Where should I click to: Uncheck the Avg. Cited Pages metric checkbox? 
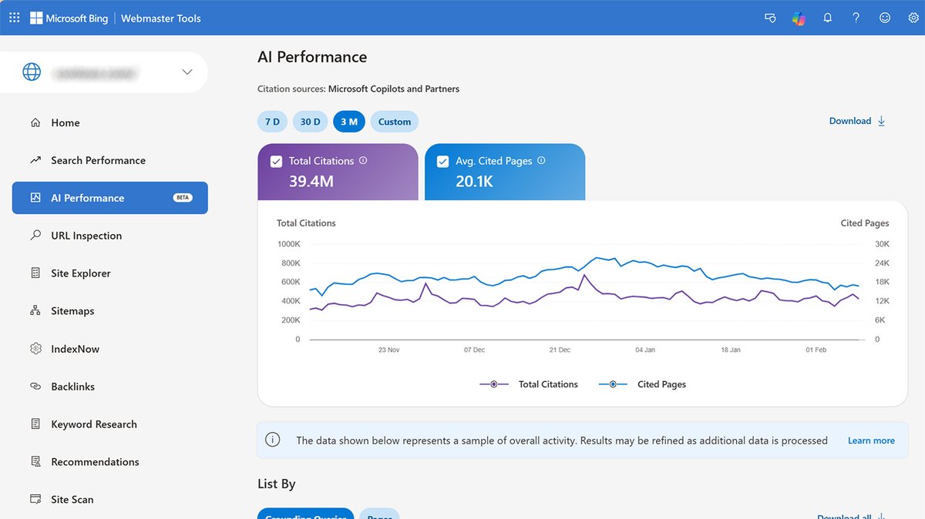point(442,161)
